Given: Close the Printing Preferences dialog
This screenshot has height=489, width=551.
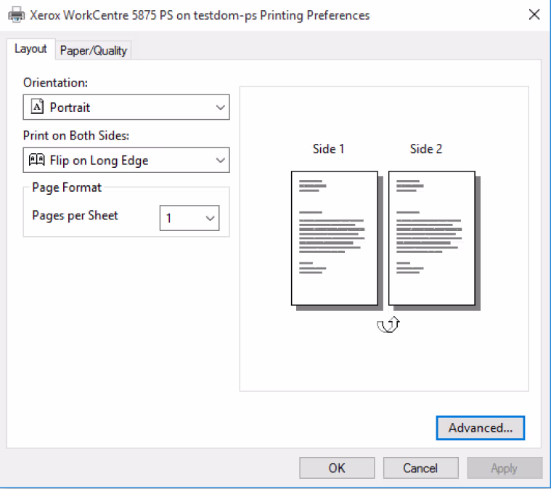Looking at the screenshot, I should tap(534, 15).
